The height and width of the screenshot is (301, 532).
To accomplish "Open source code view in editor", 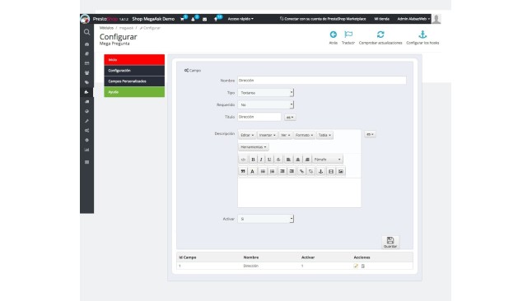I will click(x=243, y=160).
